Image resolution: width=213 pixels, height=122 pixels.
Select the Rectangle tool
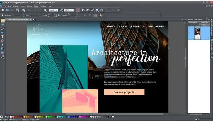pos(2,33)
